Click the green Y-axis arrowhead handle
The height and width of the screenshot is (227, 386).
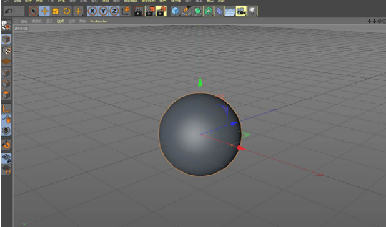(x=200, y=82)
